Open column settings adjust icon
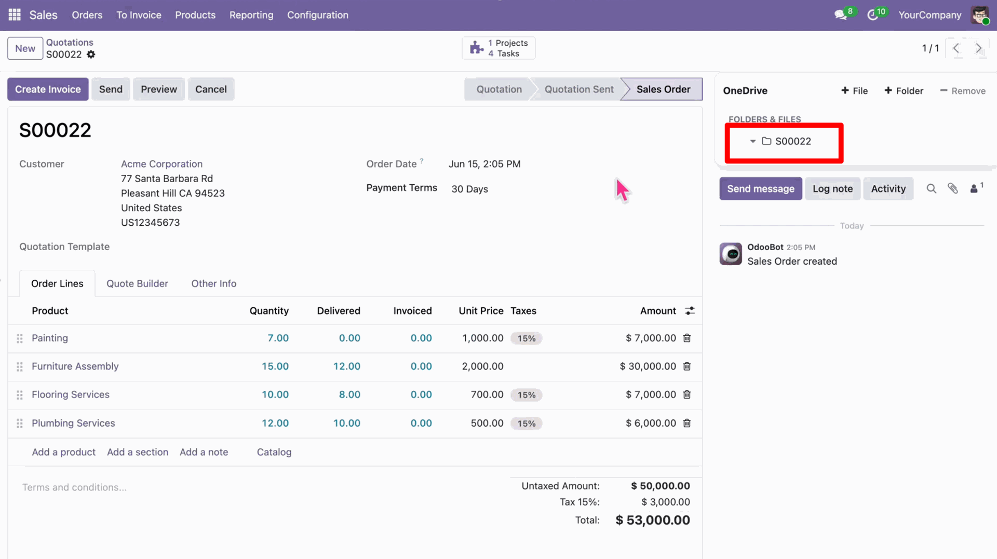The width and height of the screenshot is (997, 559). [690, 311]
